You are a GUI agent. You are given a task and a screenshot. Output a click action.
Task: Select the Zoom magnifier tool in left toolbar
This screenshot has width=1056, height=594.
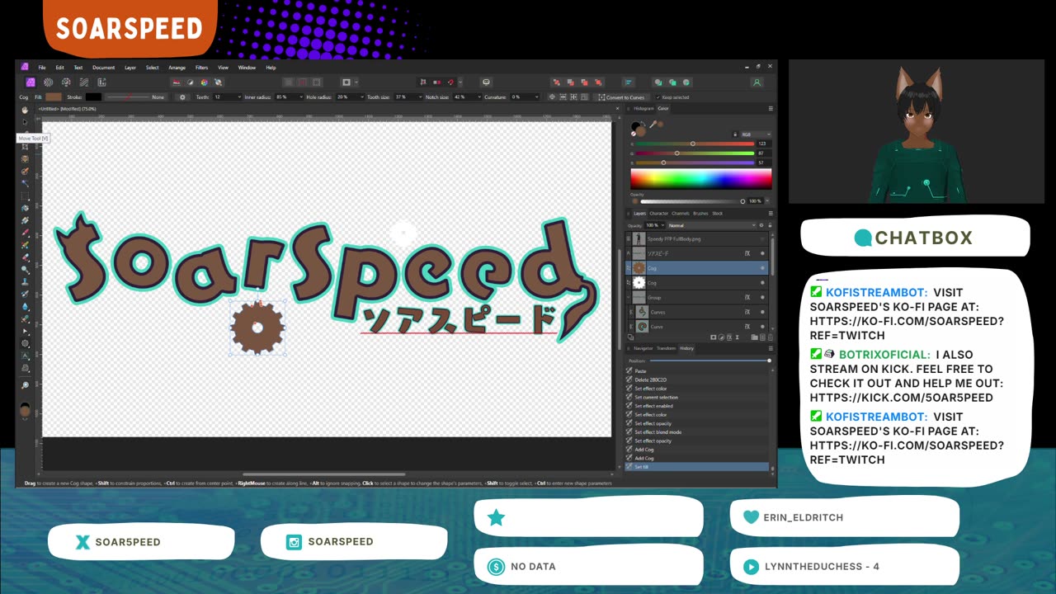coord(25,384)
